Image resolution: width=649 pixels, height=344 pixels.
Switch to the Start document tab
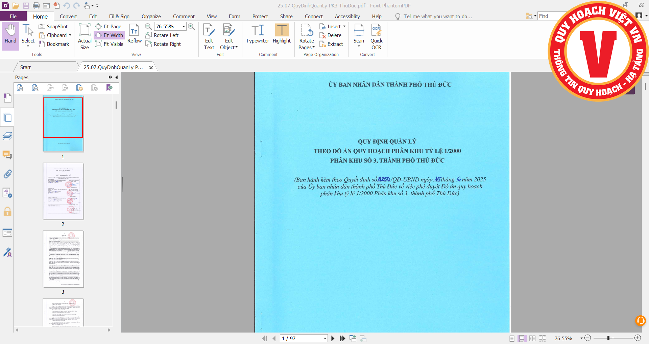25,67
